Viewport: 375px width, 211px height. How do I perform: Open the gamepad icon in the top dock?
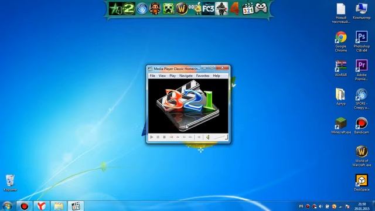click(261, 8)
